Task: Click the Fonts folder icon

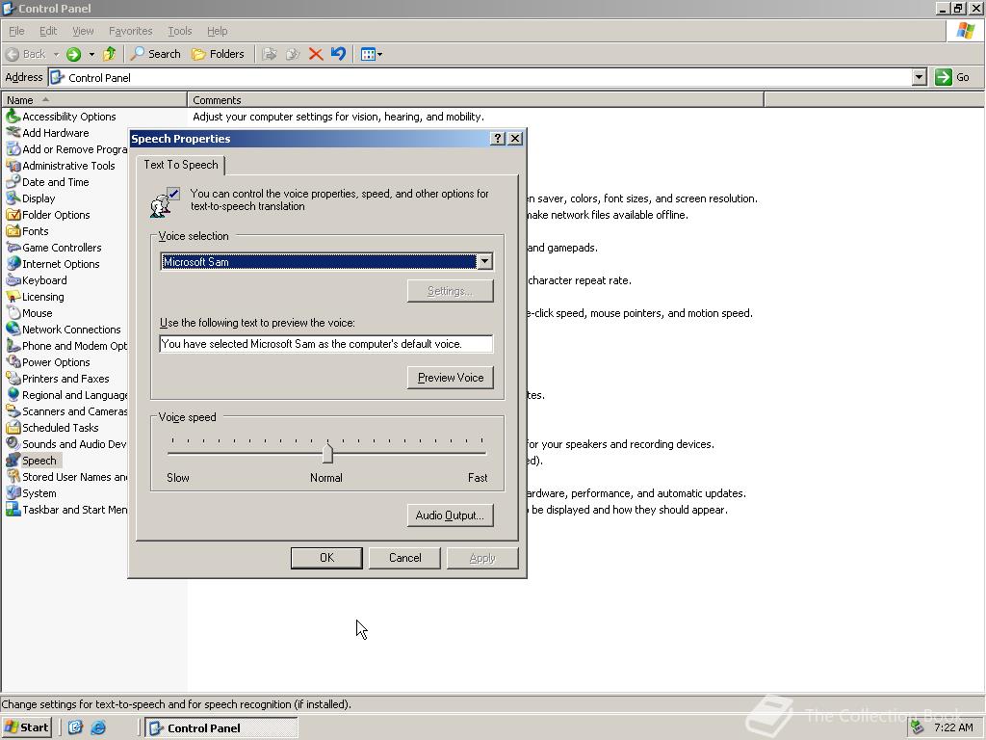Action: pos(13,231)
